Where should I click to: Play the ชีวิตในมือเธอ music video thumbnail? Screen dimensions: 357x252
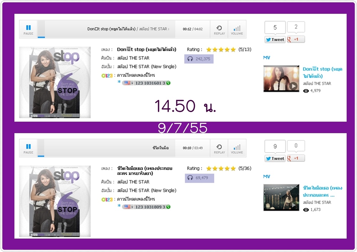tap(281, 197)
